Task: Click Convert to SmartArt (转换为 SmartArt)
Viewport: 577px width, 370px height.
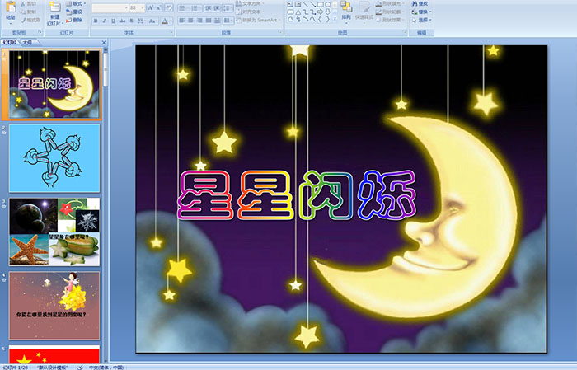Action: pos(259,20)
